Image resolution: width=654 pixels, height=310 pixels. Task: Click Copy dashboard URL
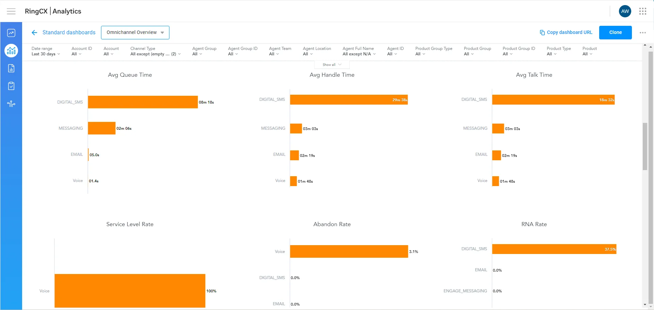566,33
